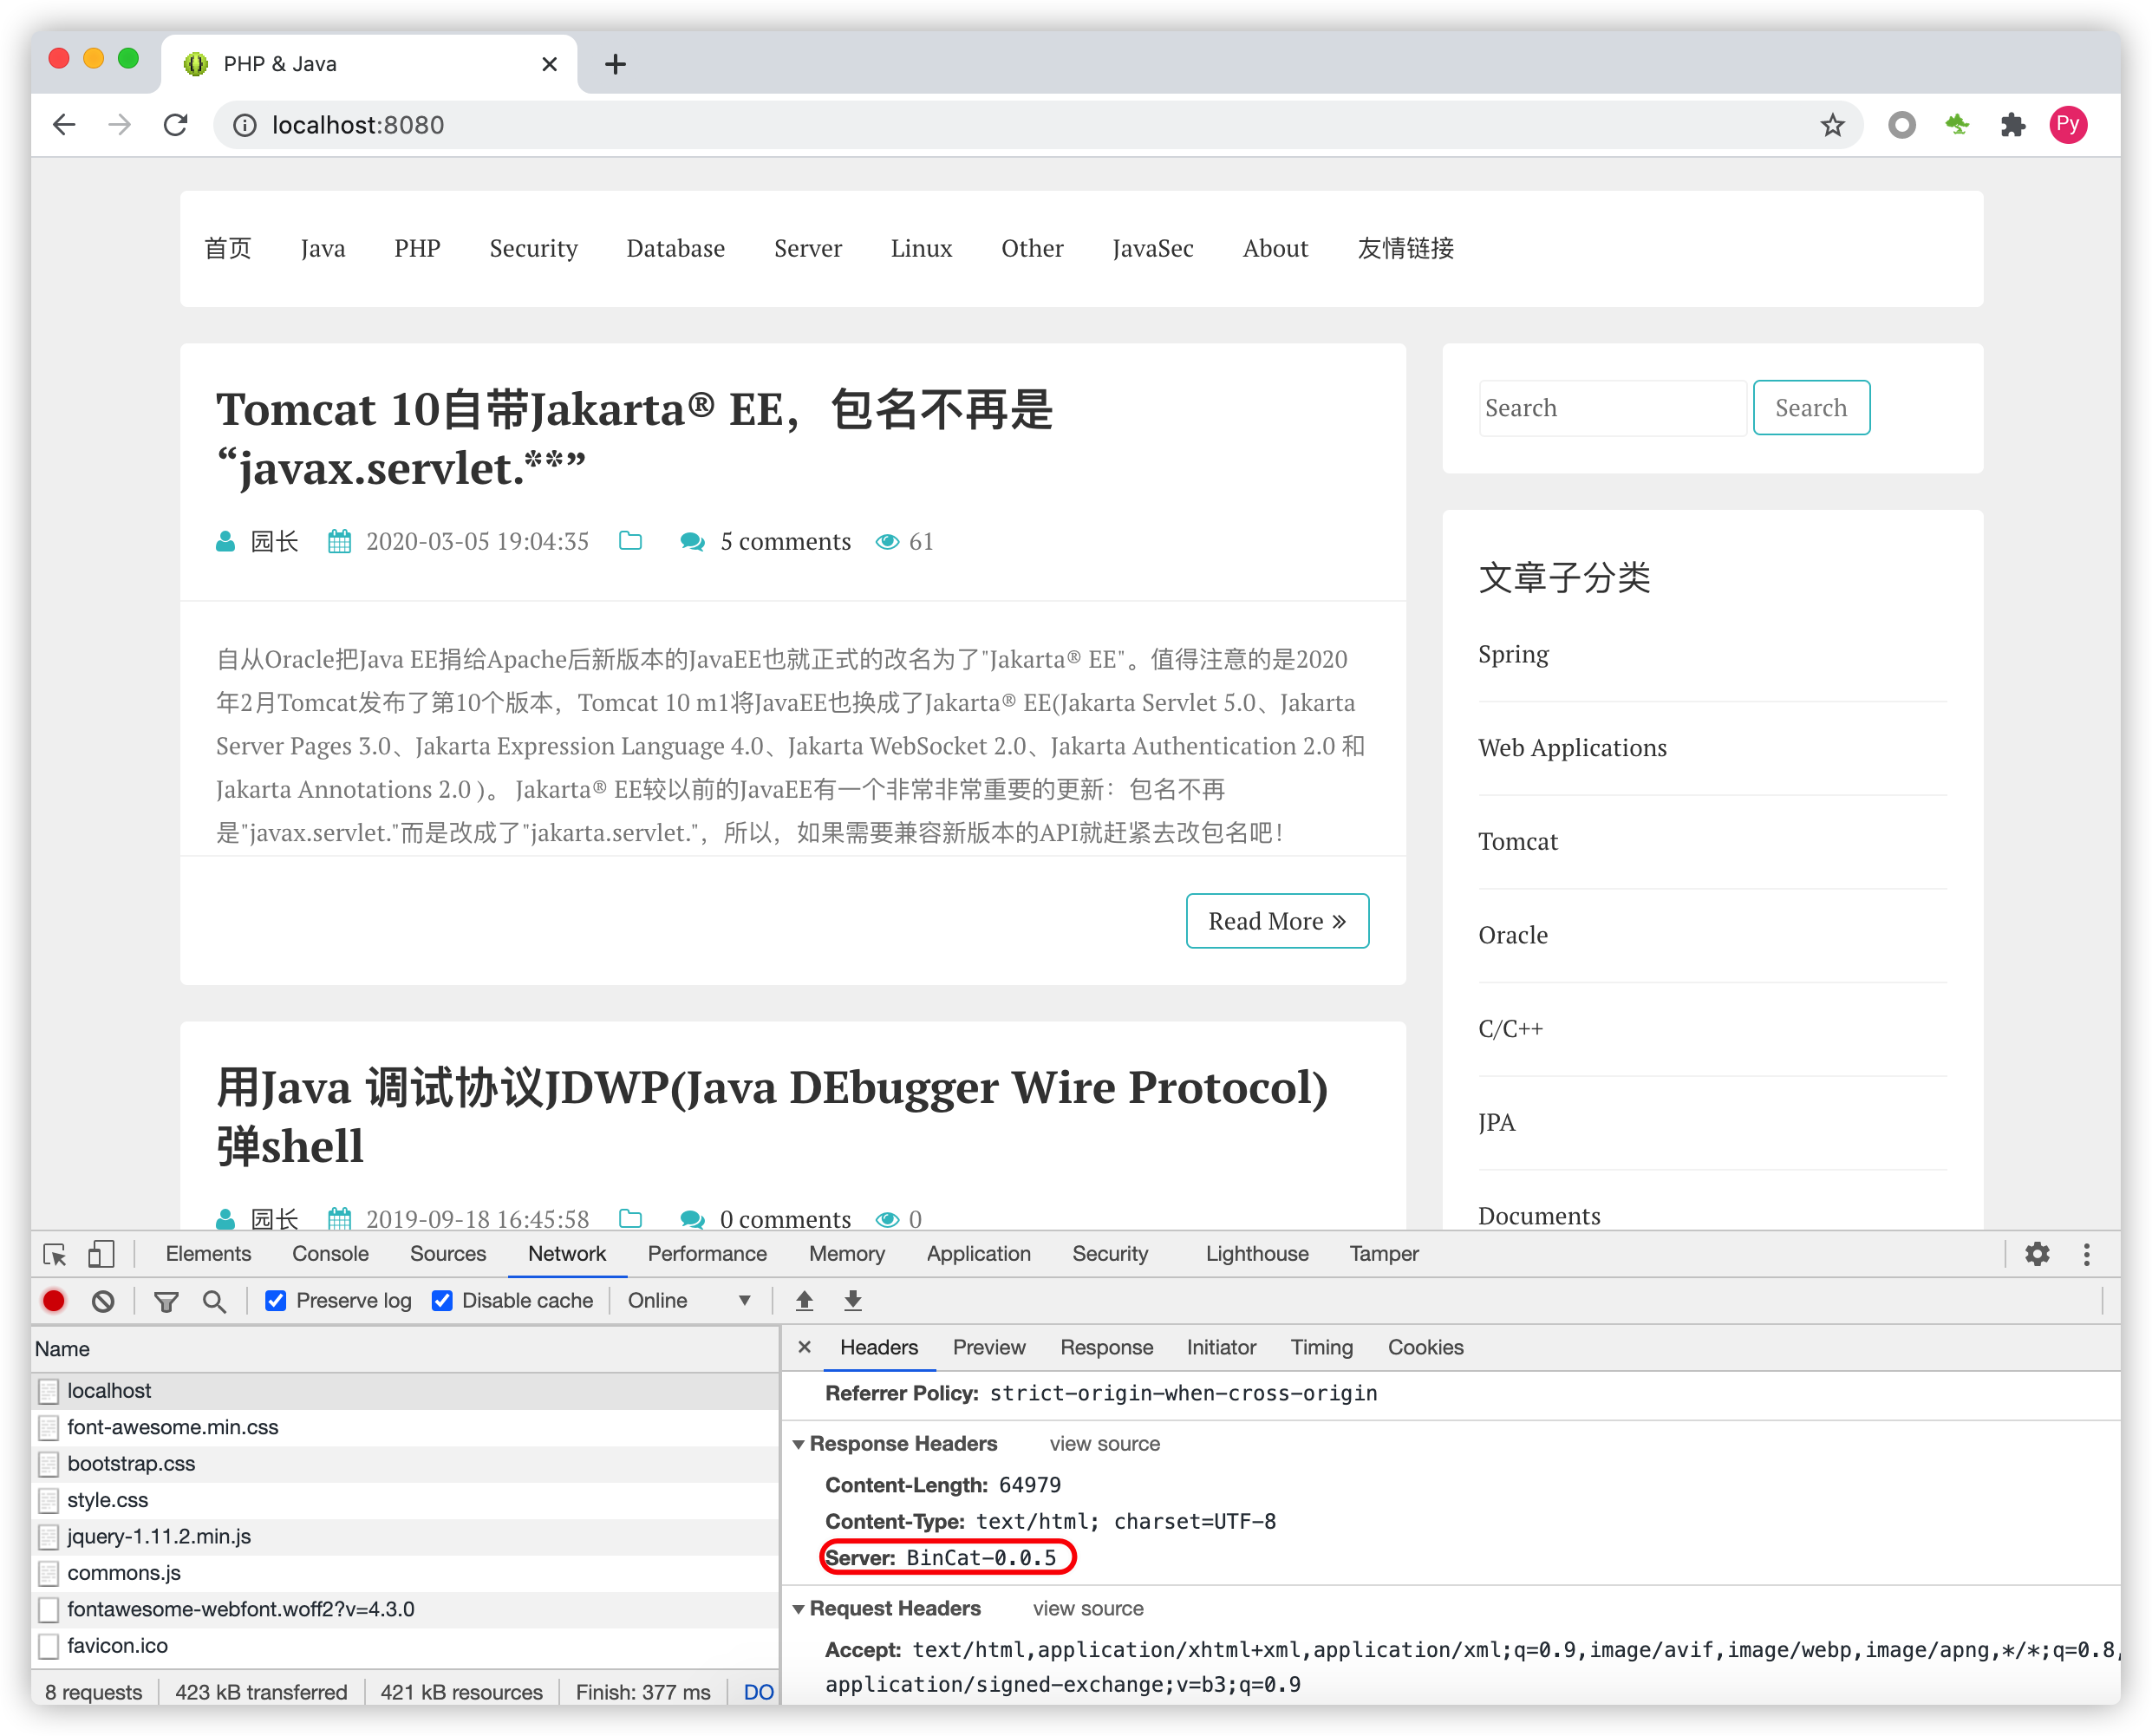Collapse the Request Headers section
The image size is (2152, 1736).
pos(799,1609)
